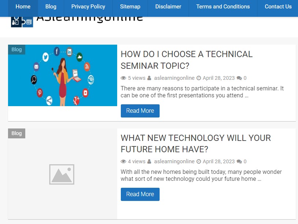Go to the Blog navigation menu item
298x224 pixels.
[51, 7]
